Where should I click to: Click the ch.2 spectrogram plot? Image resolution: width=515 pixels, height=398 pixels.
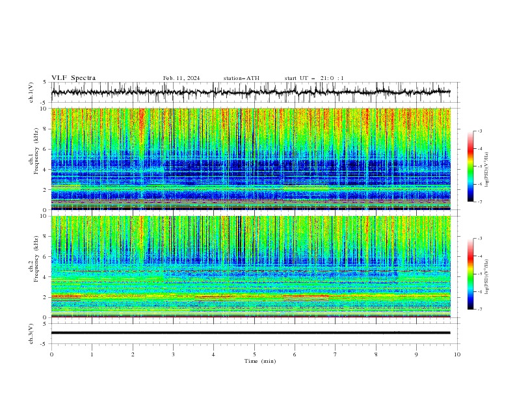pyautogui.click(x=251, y=267)
